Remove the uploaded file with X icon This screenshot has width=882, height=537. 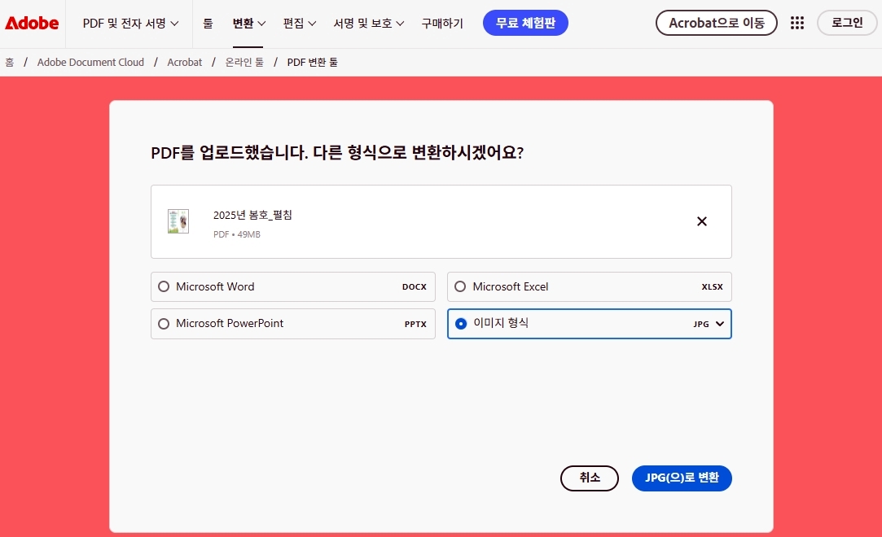[x=702, y=221]
